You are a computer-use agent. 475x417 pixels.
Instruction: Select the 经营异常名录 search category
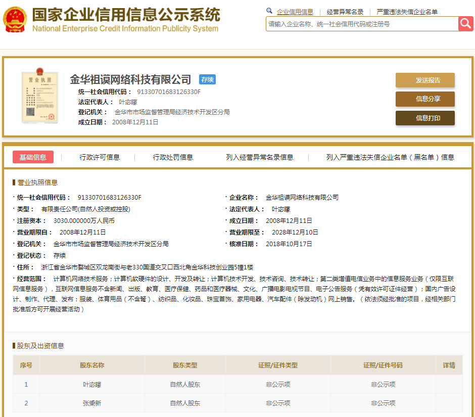pyautogui.click(x=345, y=12)
